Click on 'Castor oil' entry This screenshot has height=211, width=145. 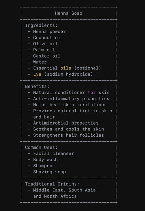click(x=47, y=56)
